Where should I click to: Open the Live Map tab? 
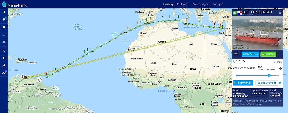[168, 4]
